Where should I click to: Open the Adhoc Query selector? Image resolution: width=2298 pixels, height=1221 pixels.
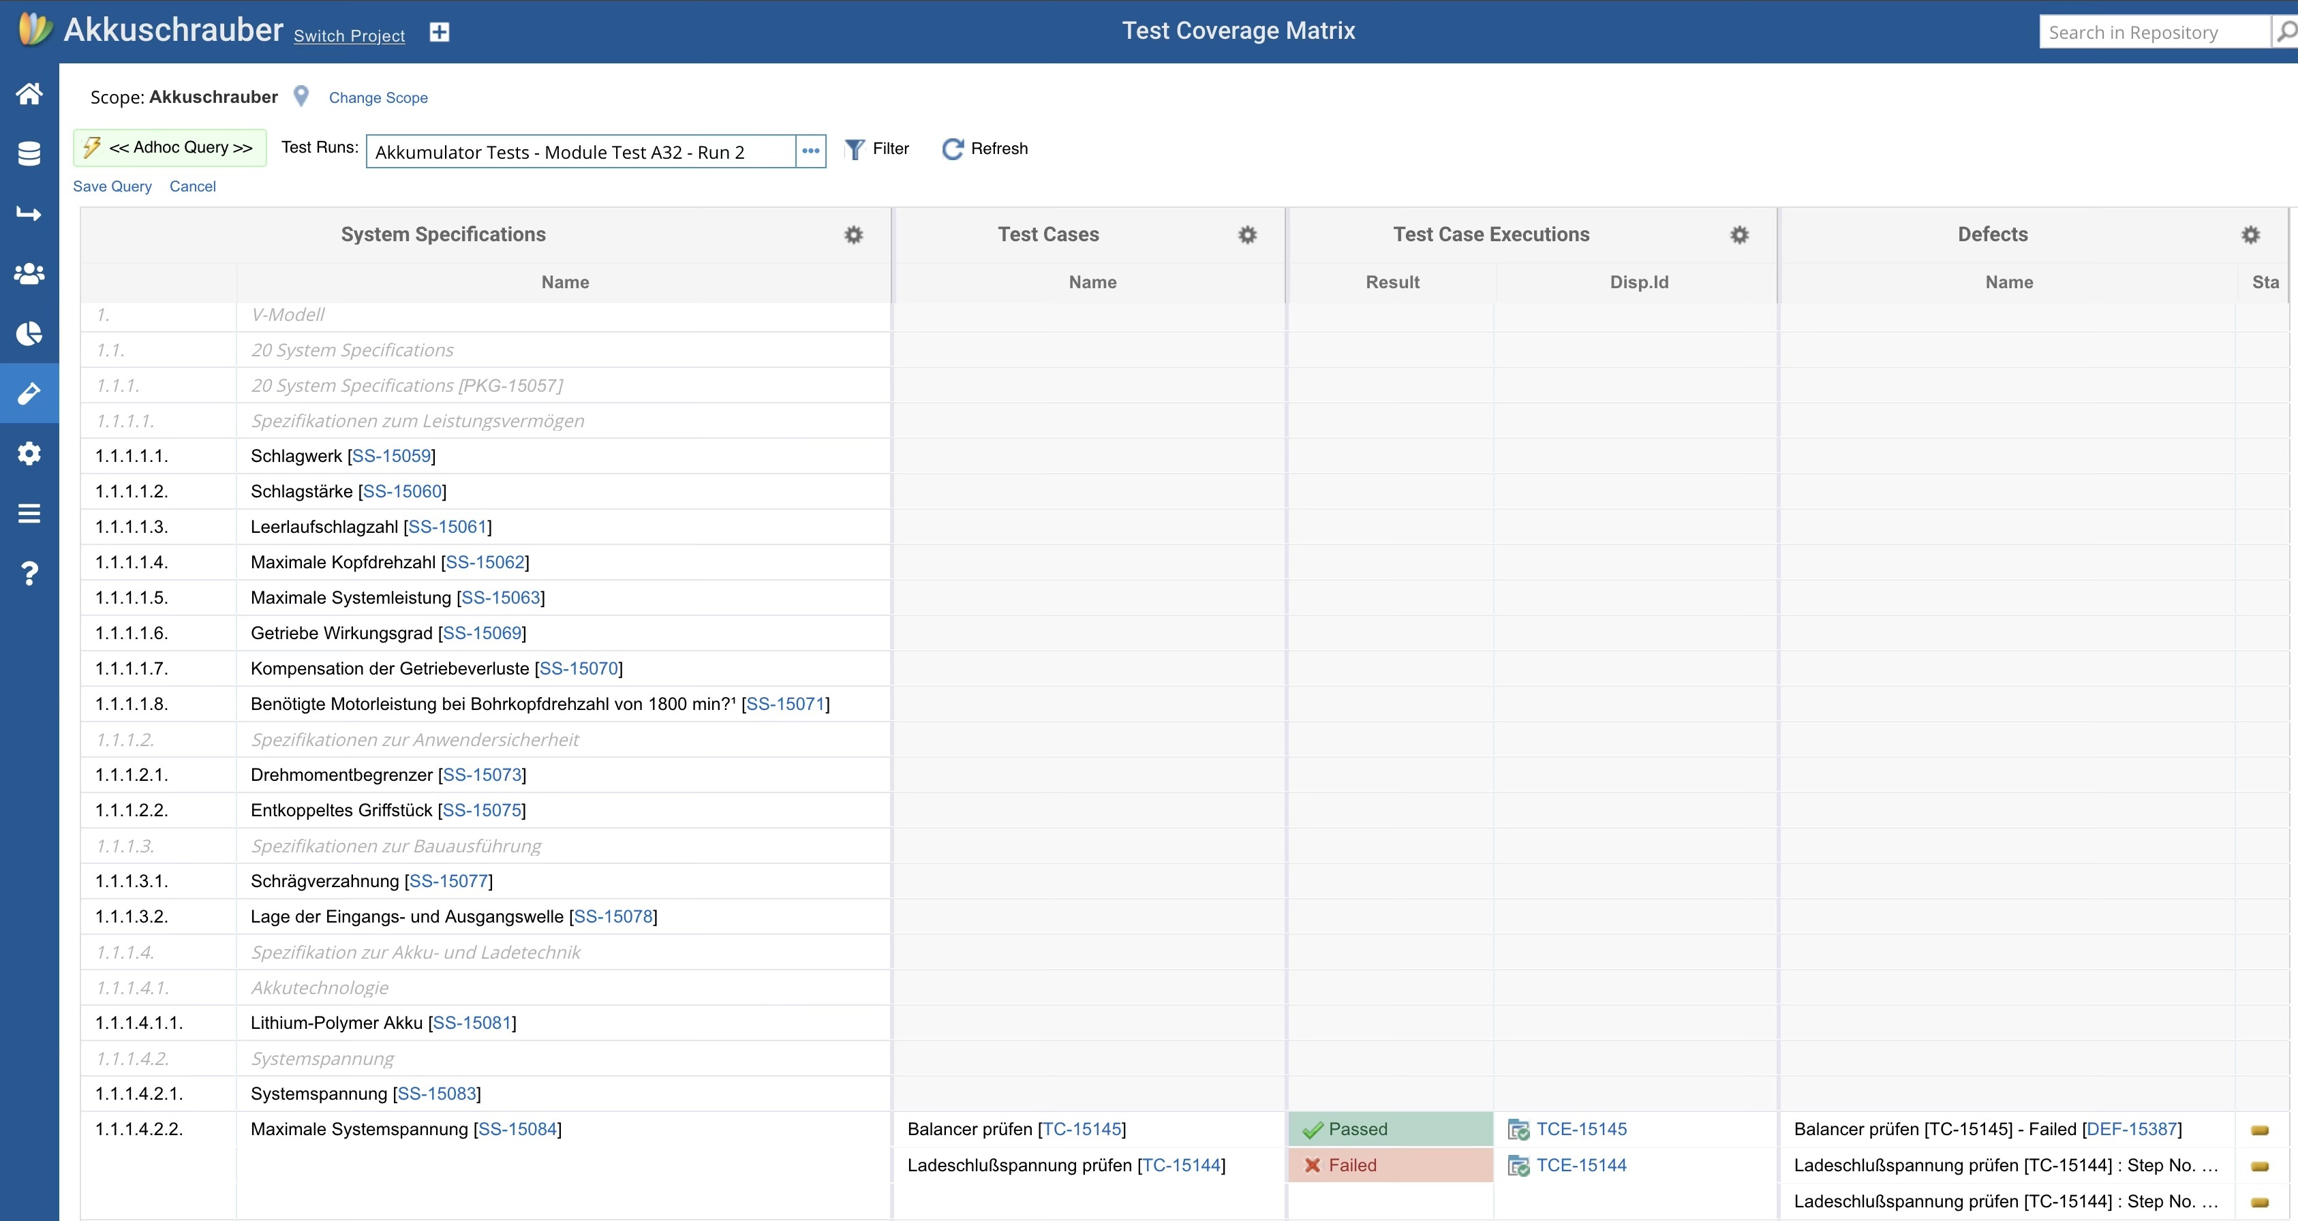[x=170, y=148]
